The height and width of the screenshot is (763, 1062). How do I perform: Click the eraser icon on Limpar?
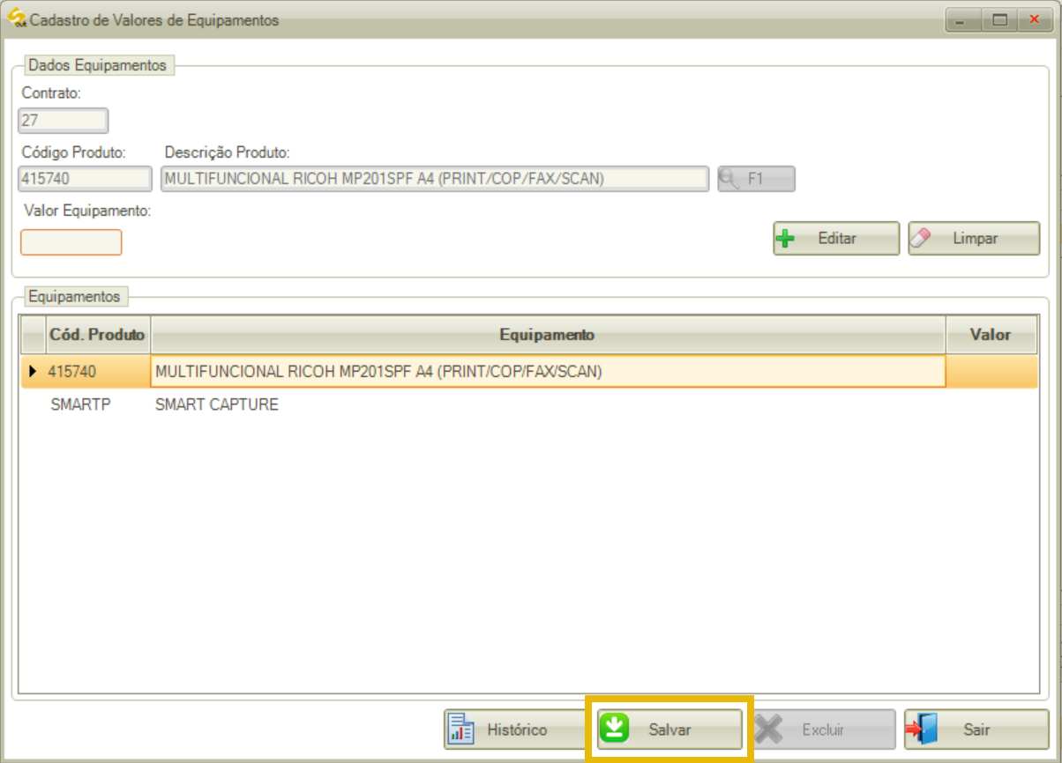[x=920, y=239]
